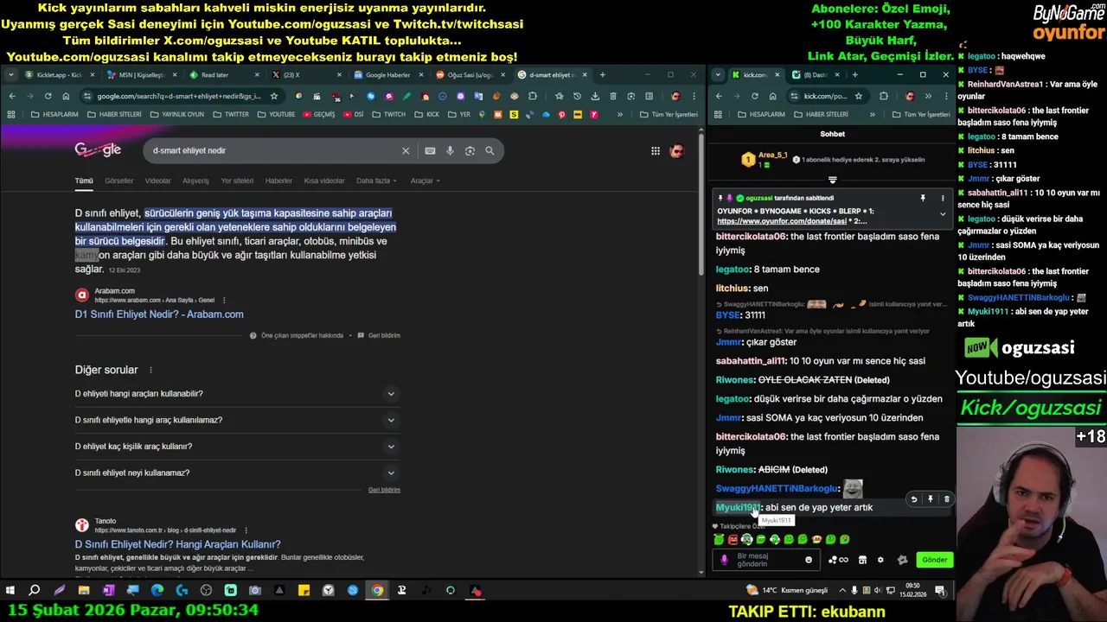Open the Kick shop icon beside chat
Viewport: 1107px width, 622px height.
pyautogui.click(x=862, y=560)
